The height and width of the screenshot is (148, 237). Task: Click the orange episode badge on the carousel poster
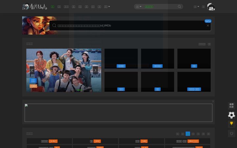33,86
